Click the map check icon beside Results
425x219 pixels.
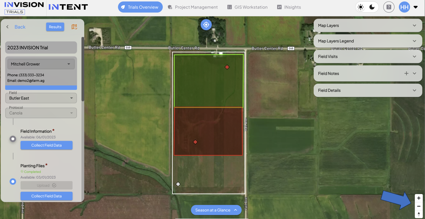74,27
